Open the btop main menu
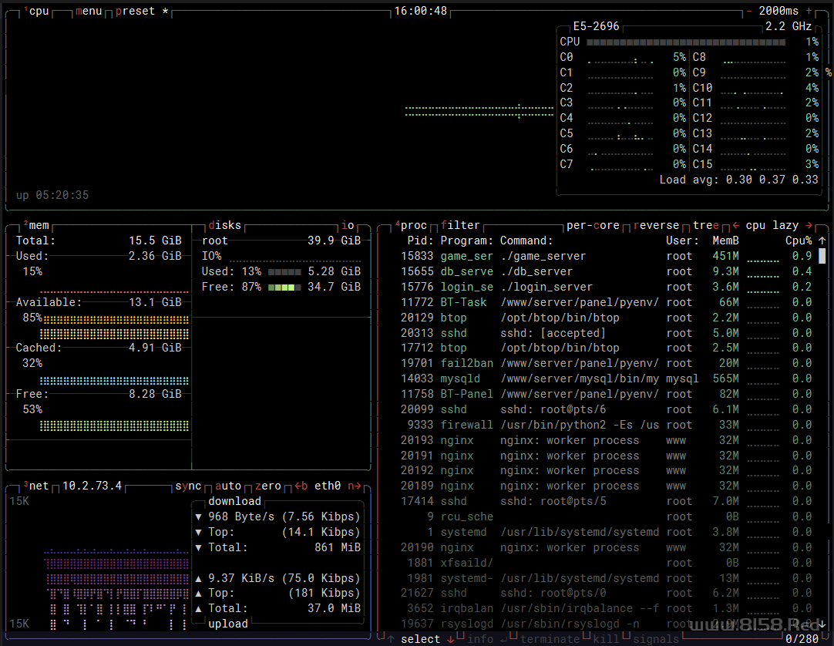The image size is (834, 646). (x=89, y=11)
